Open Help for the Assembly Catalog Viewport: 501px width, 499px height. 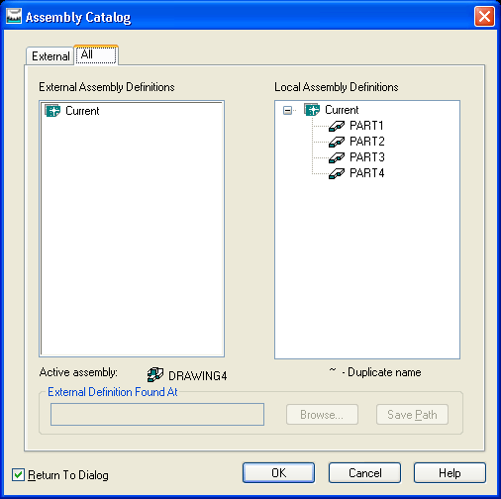450,473
